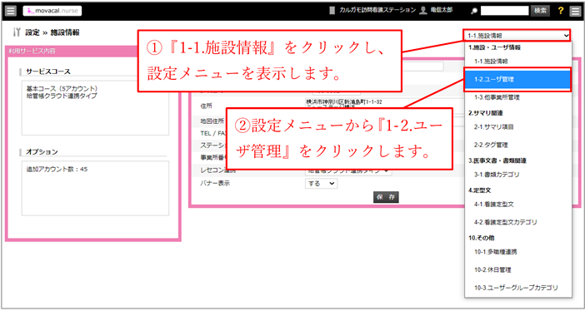Select 1-2.ユーザ管理 from the menu
The image size is (585, 311).
pyautogui.click(x=518, y=79)
